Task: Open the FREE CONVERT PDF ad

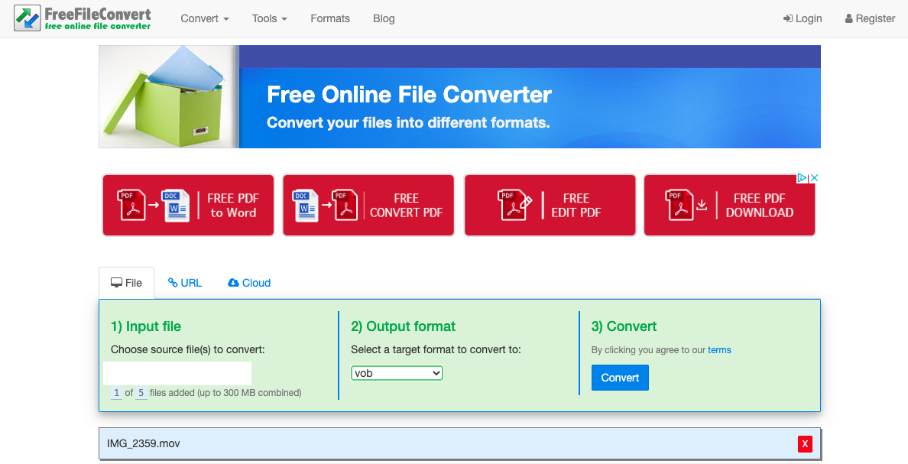Action: (x=368, y=206)
